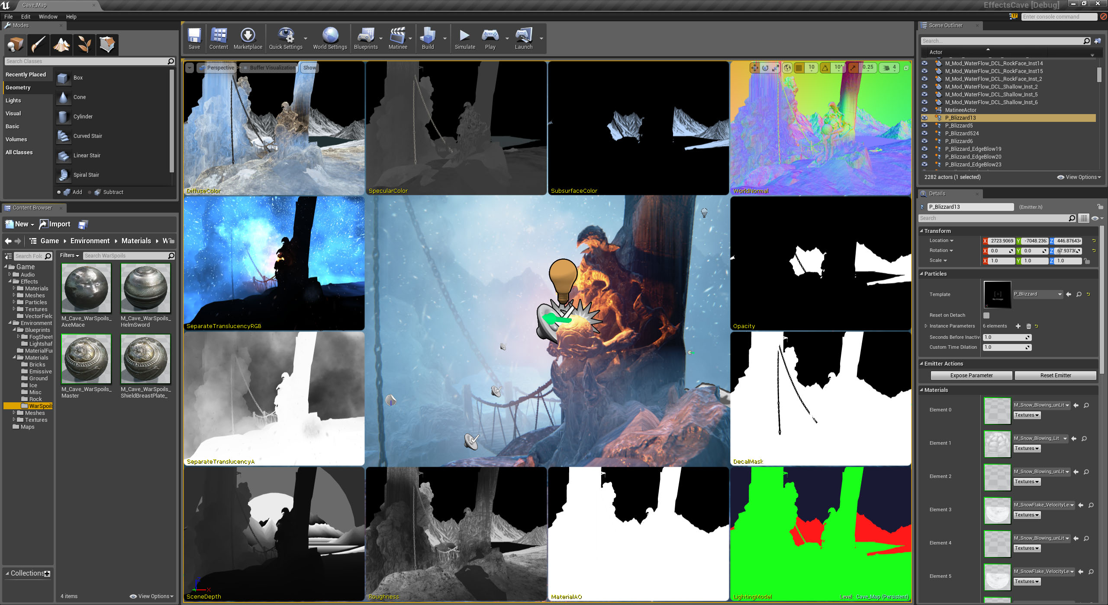Toggle grid snapping in the viewport
The width and height of the screenshot is (1108, 605).
click(x=799, y=68)
